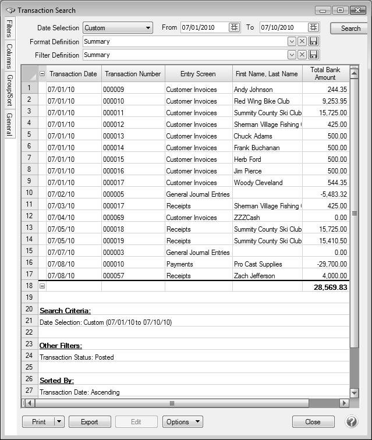Save the Filter Definition
Screen dimensions: 372x440
(x=314, y=55)
